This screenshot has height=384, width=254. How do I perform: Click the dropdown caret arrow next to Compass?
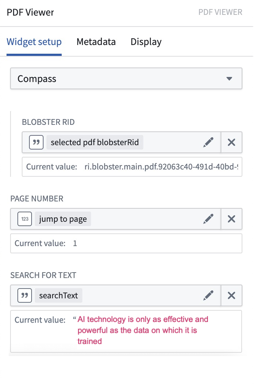229,79
